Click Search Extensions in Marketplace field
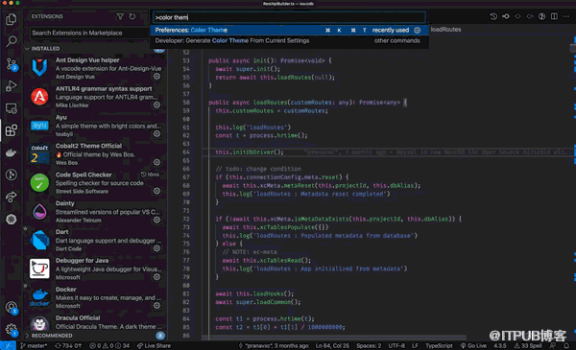The height and width of the screenshot is (350, 576). [x=89, y=33]
